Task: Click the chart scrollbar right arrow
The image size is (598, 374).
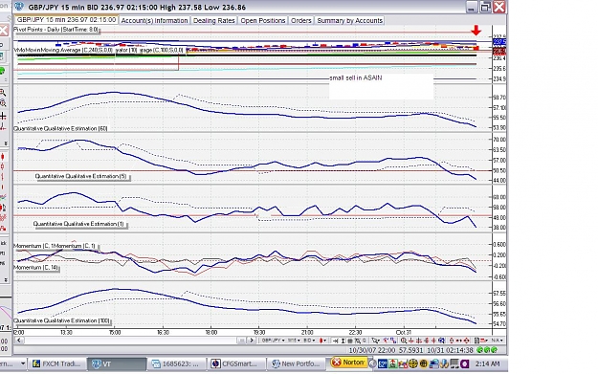Action: tap(252, 341)
